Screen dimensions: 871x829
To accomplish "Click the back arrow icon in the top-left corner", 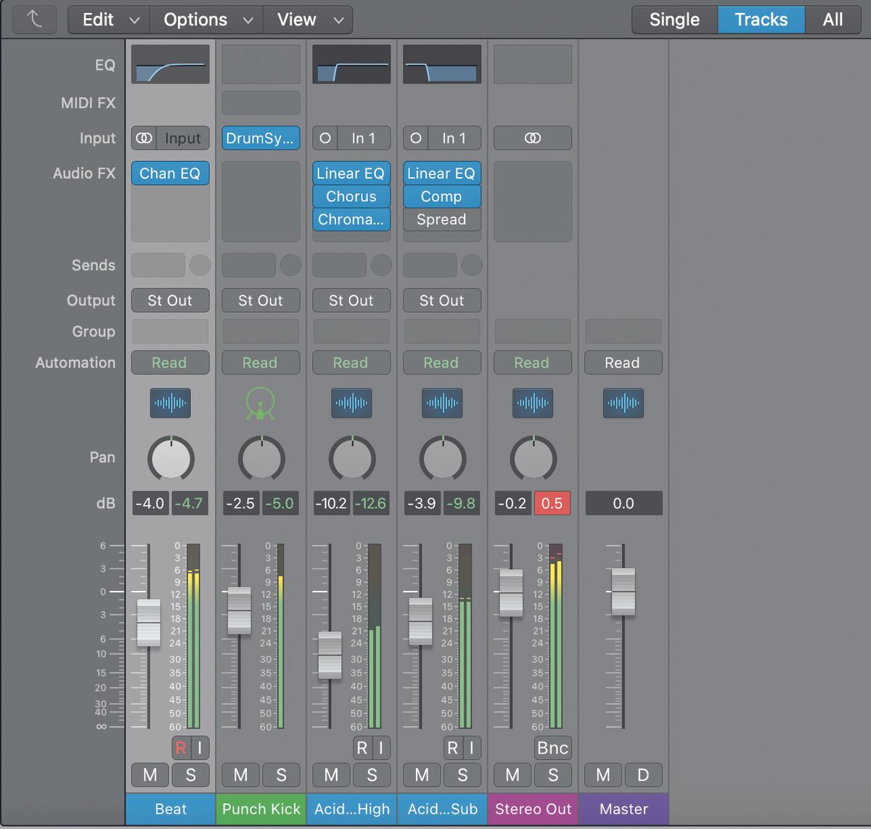I will pos(34,20).
